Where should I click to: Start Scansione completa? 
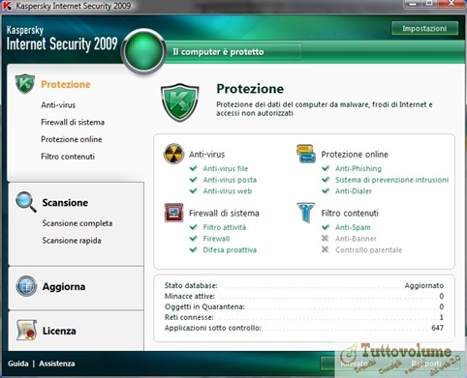(x=78, y=223)
